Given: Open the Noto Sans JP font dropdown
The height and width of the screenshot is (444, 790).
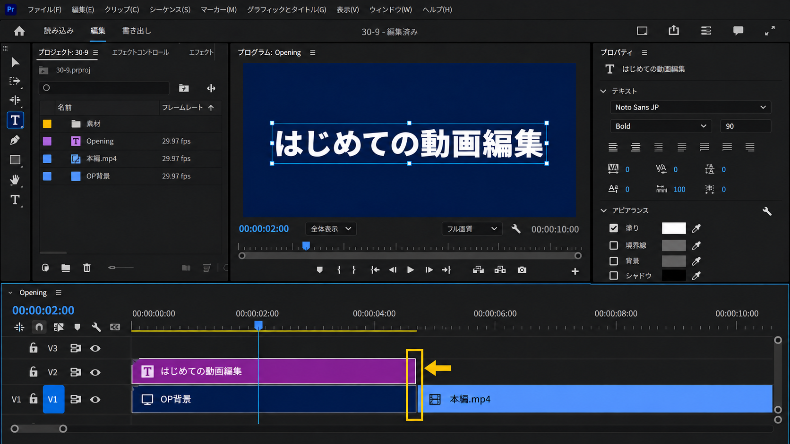Looking at the screenshot, I should (x=690, y=107).
